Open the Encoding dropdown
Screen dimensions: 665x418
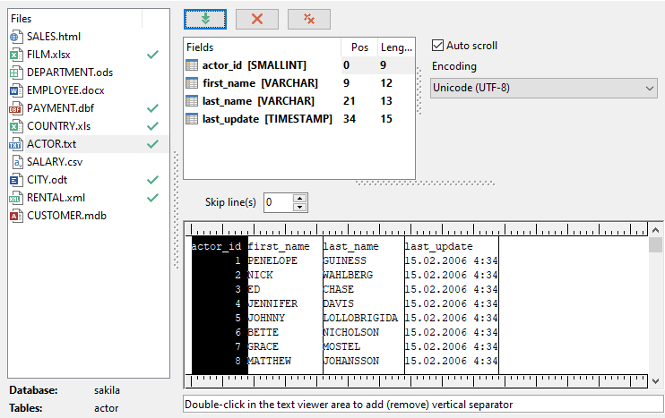[x=544, y=88]
